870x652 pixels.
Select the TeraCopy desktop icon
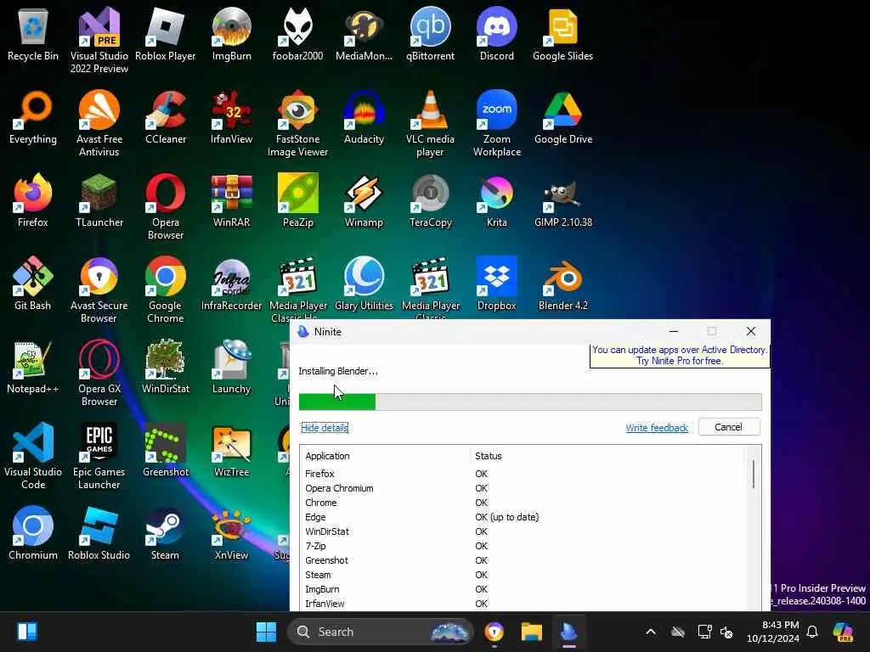coord(430,200)
